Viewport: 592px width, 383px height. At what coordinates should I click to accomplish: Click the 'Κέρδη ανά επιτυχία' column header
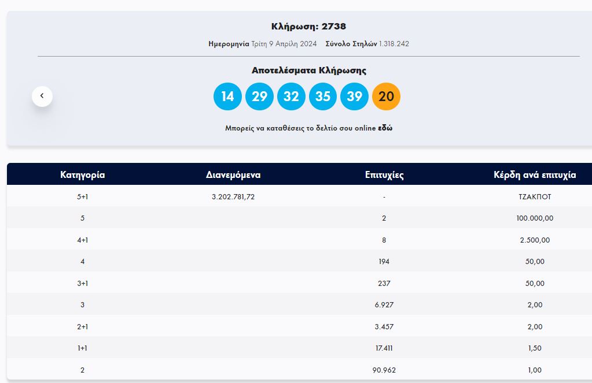point(535,174)
